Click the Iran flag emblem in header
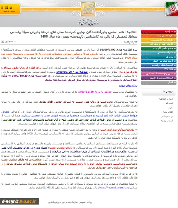The width and height of the screenshot is (178, 208). 171,9
